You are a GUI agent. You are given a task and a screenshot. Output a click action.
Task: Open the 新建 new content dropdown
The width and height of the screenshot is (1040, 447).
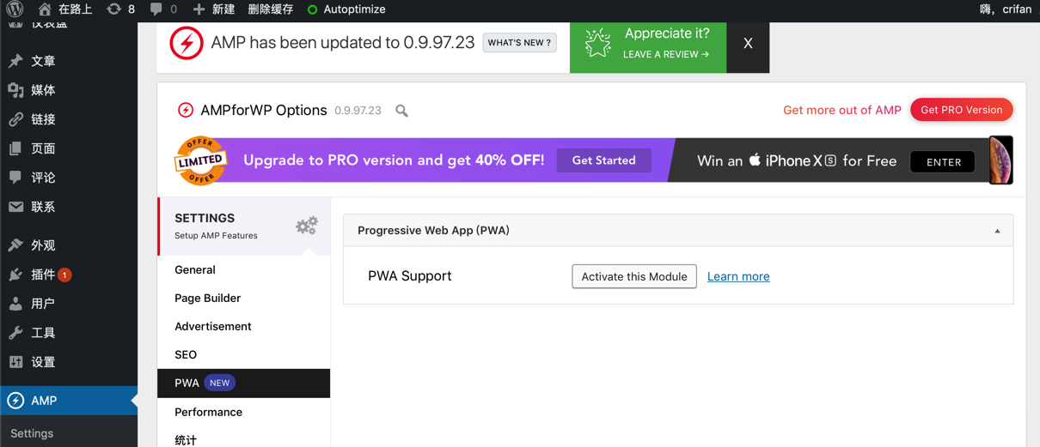coord(214,9)
